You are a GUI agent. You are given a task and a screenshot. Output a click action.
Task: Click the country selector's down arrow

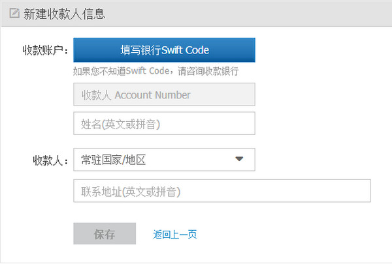coord(239,158)
